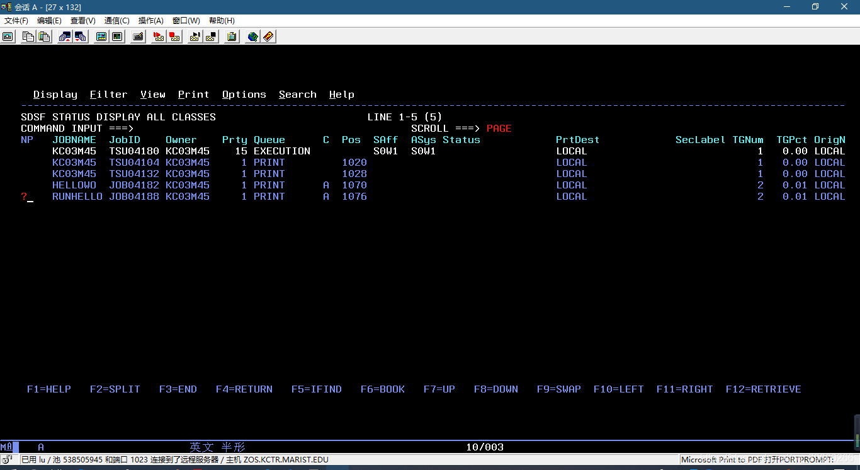Screen dimensions: 860x470
Task: Click the copy toolbar icon
Action: coord(28,37)
